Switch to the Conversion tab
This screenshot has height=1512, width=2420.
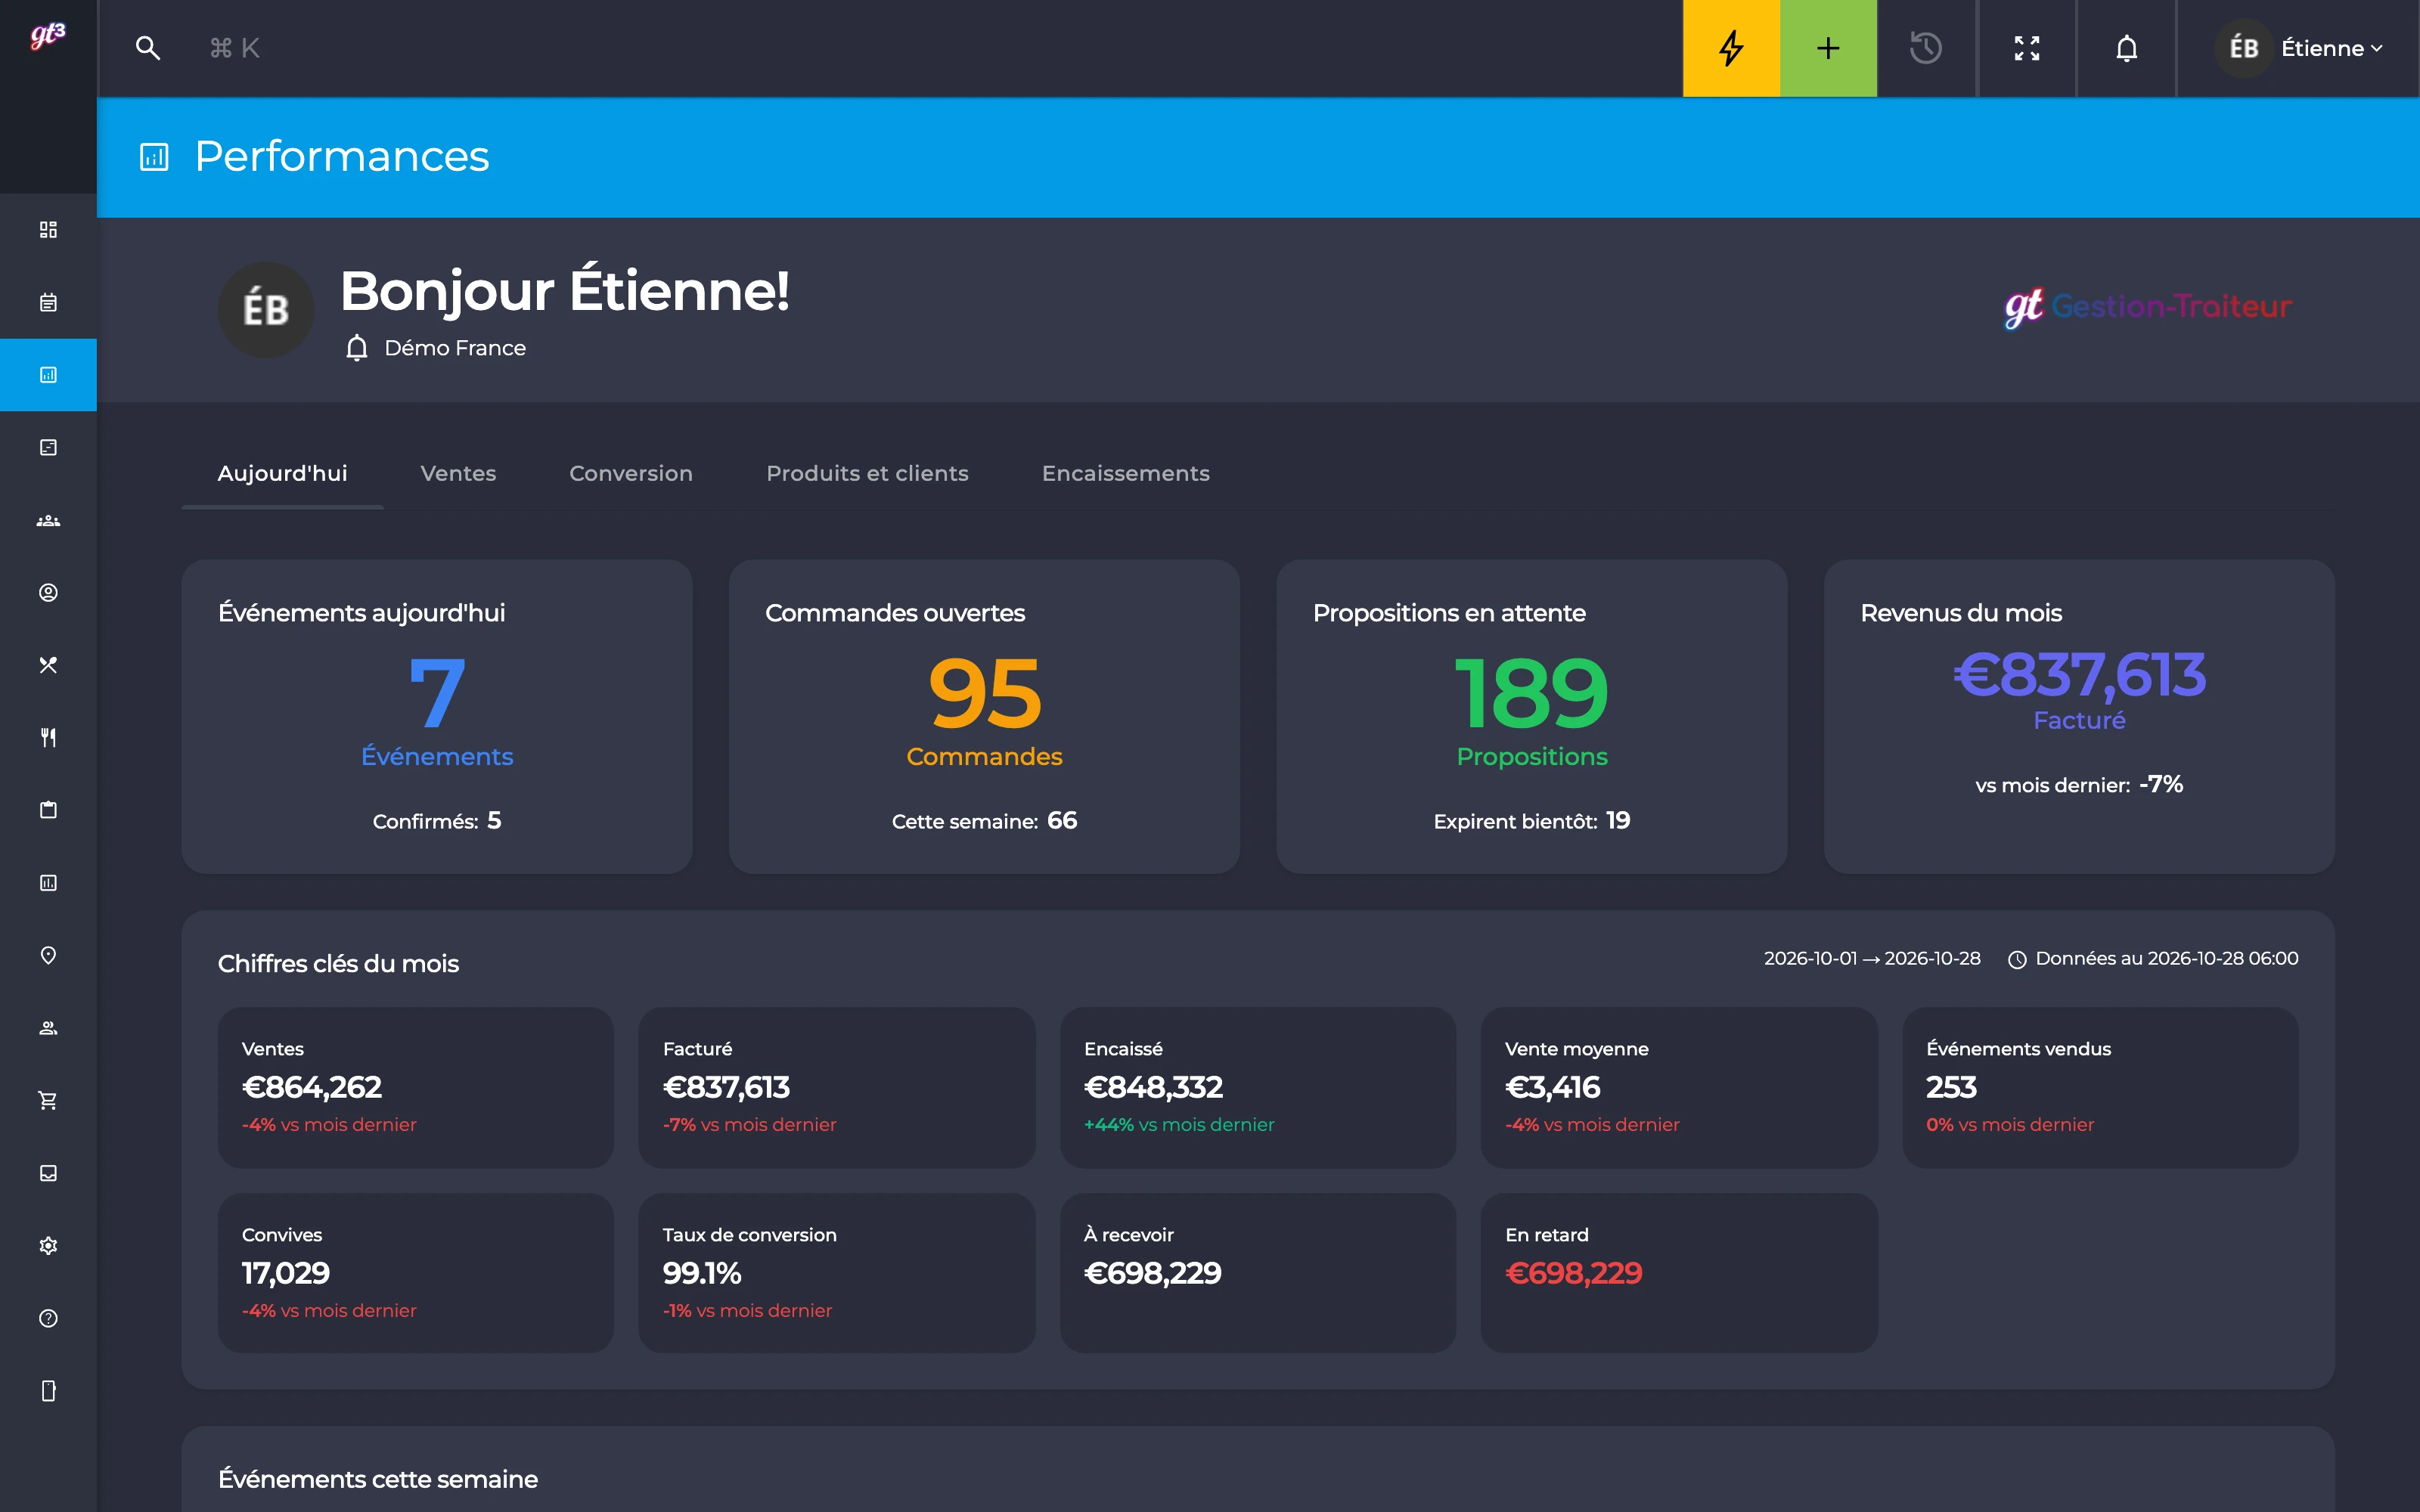(631, 473)
